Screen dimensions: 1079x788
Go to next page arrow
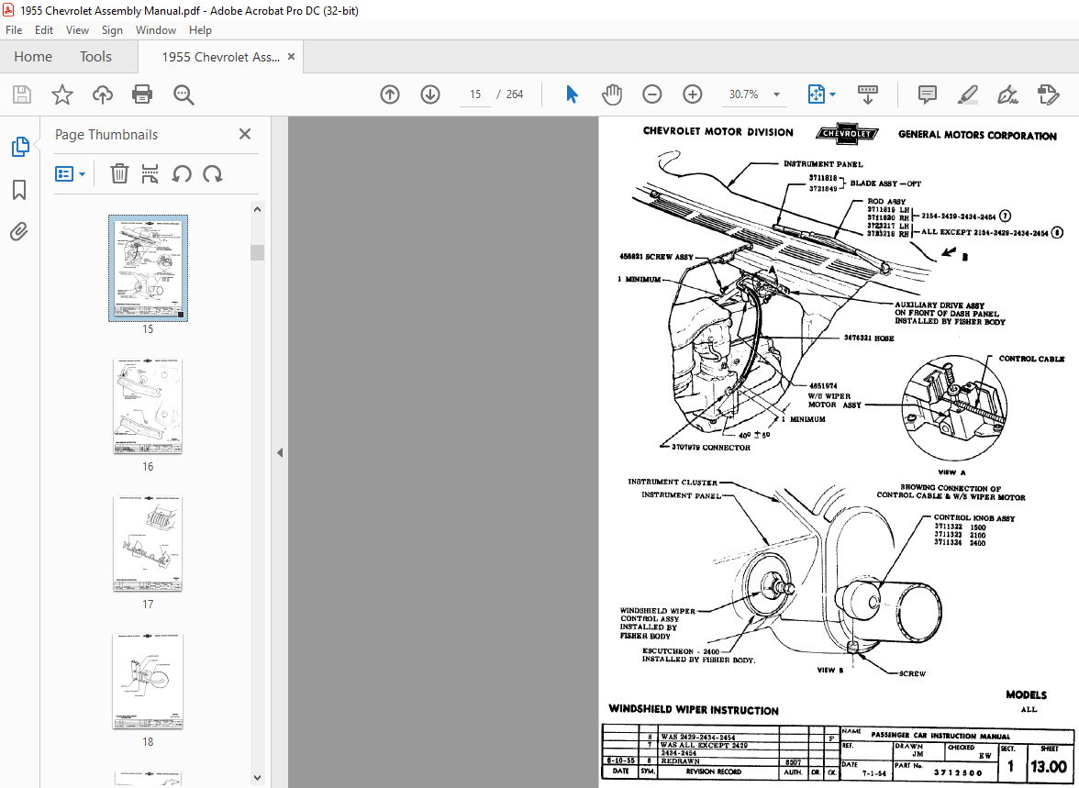tap(430, 94)
